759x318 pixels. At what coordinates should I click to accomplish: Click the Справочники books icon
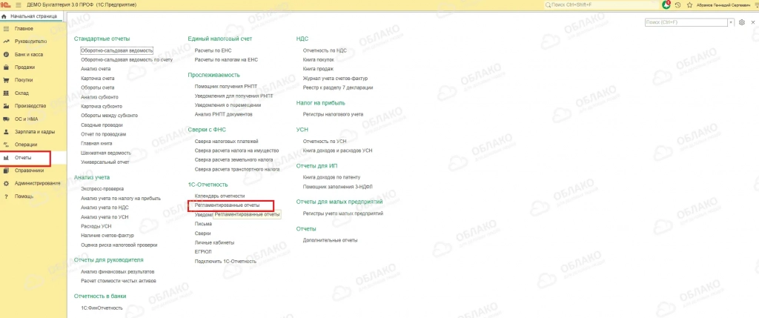click(6, 170)
